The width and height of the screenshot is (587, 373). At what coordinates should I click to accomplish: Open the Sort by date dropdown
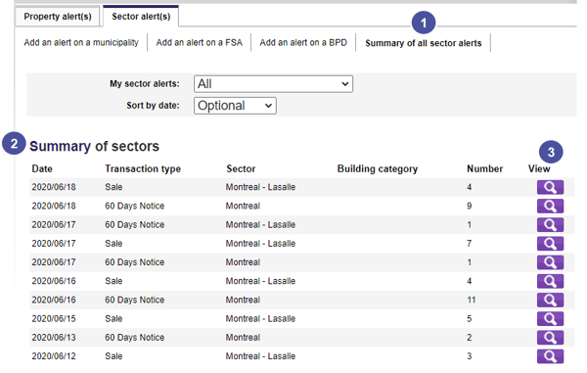(x=235, y=106)
